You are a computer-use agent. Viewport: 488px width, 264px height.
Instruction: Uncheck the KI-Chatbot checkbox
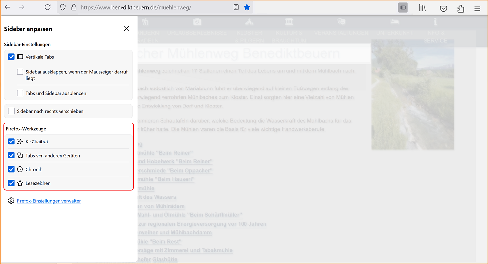[x=12, y=141]
